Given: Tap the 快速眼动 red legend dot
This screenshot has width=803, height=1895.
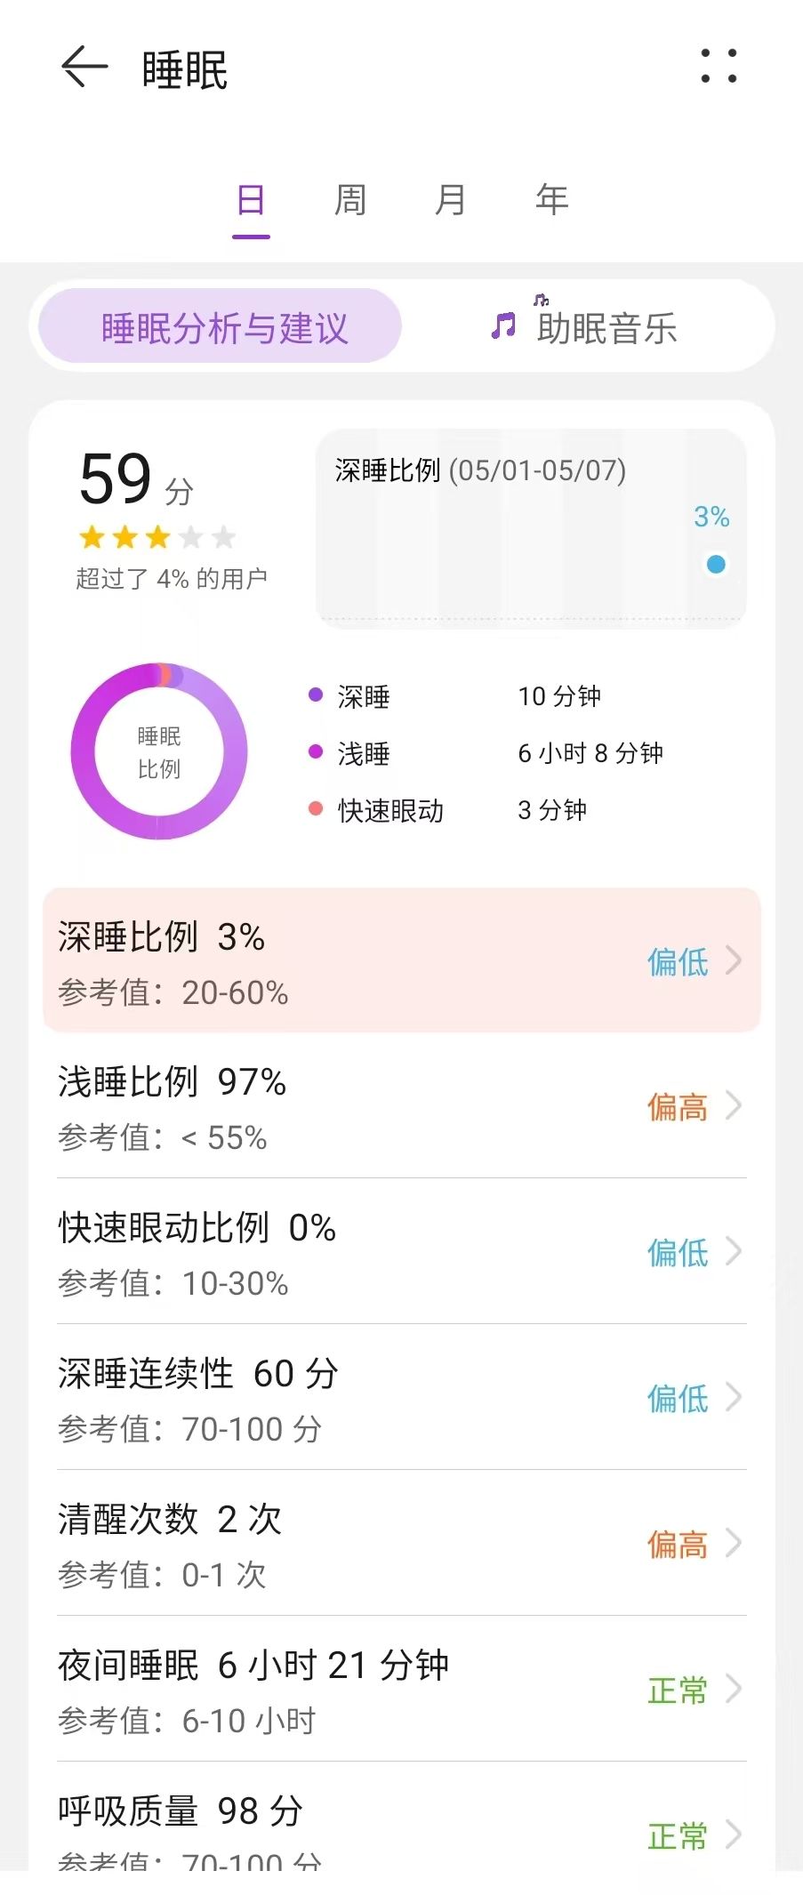Looking at the screenshot, I should click(x=315, y=808).
